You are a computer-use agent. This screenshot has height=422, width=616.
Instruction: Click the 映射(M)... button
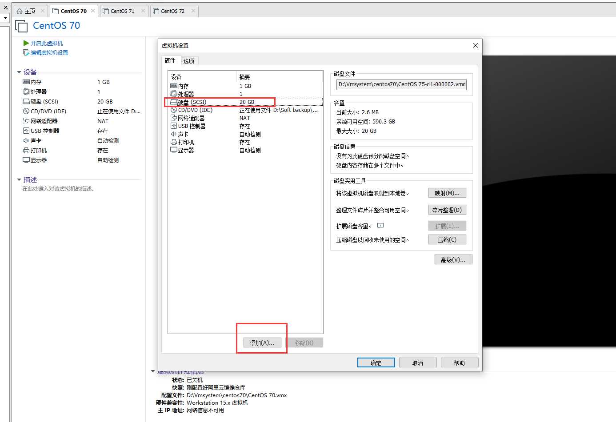pyautogui.click(x=447, y=193)
